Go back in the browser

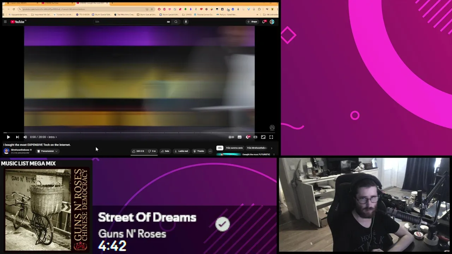[4, 9]
